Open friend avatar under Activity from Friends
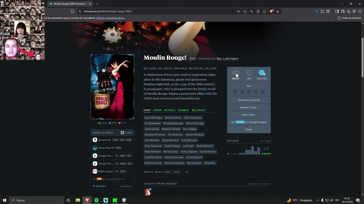 147,192
